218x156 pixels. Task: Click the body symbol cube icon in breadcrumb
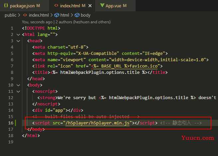tap(77, 15)
